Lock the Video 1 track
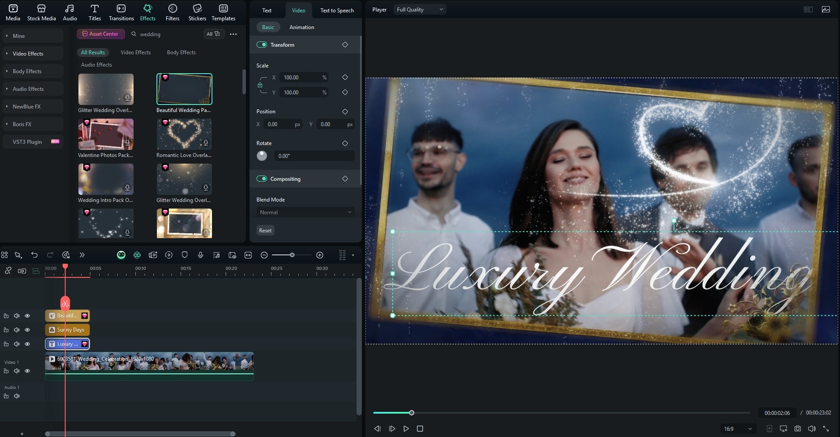The height and width of the screenshot is (437, 840). pos(6,371)
